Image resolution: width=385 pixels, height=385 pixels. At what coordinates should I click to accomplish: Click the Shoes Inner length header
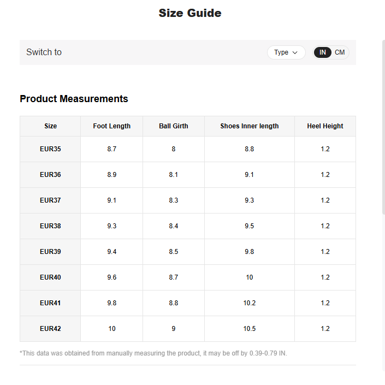point(249,126)
